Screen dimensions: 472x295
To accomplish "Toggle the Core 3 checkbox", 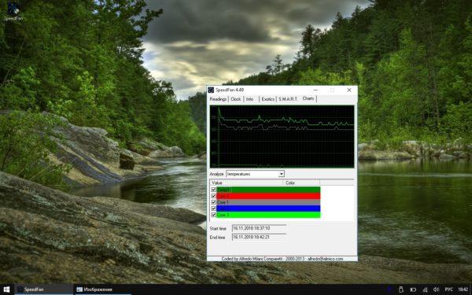I will click(213, 215).
